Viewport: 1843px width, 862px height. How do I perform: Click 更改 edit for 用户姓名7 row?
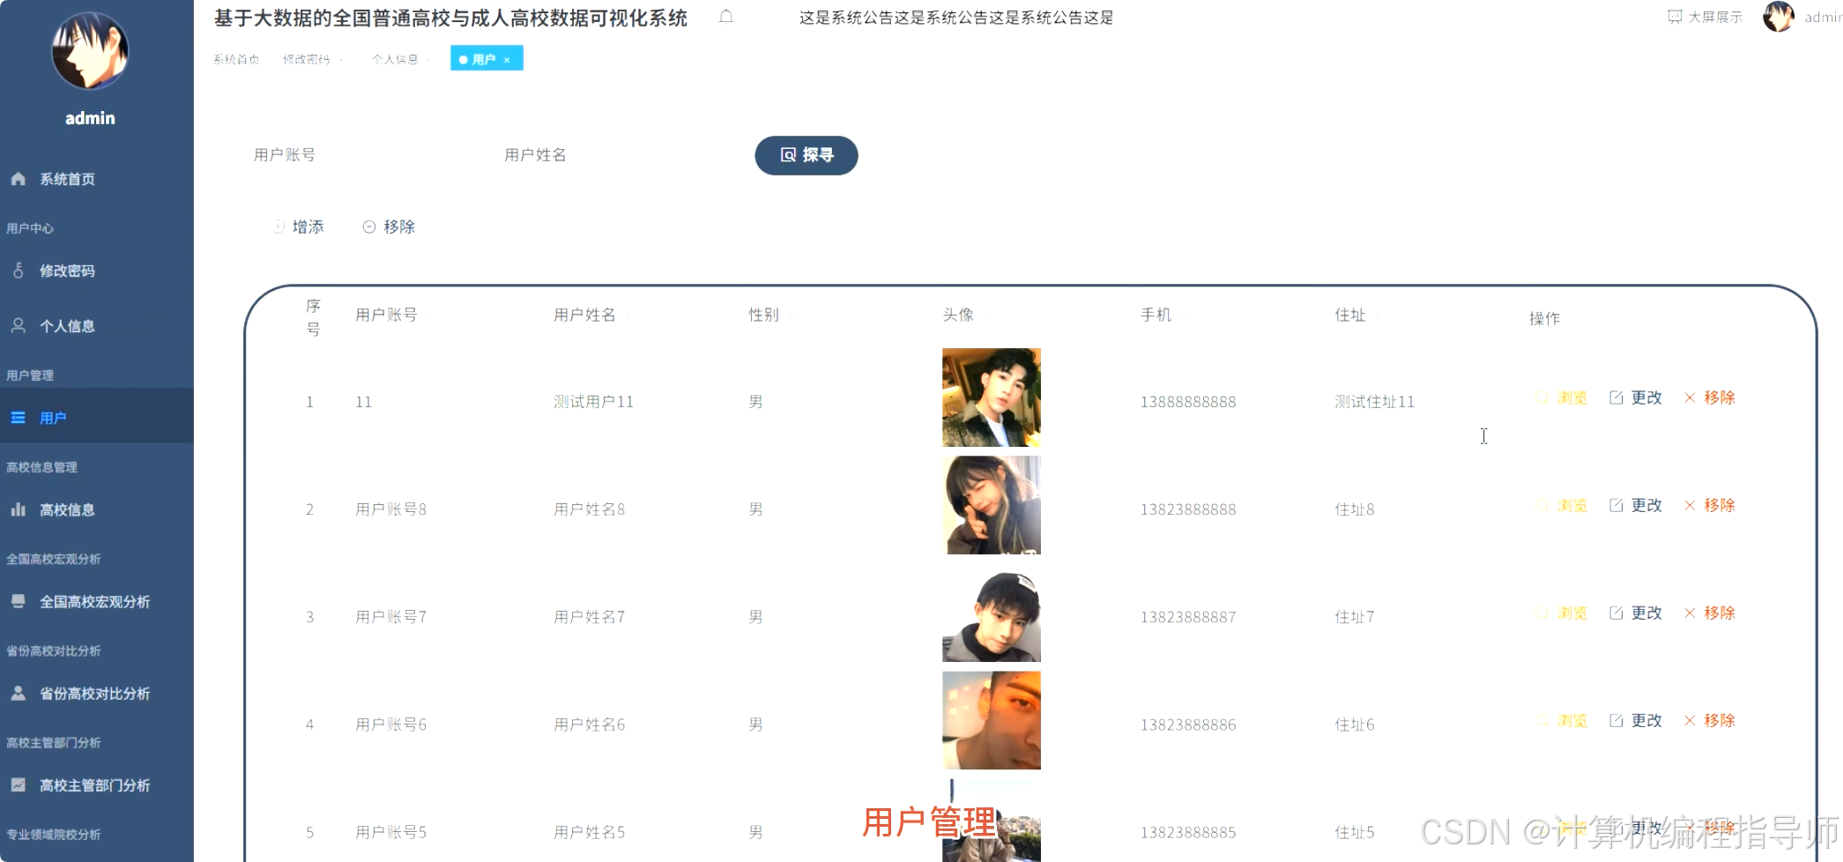point(1636,613)
